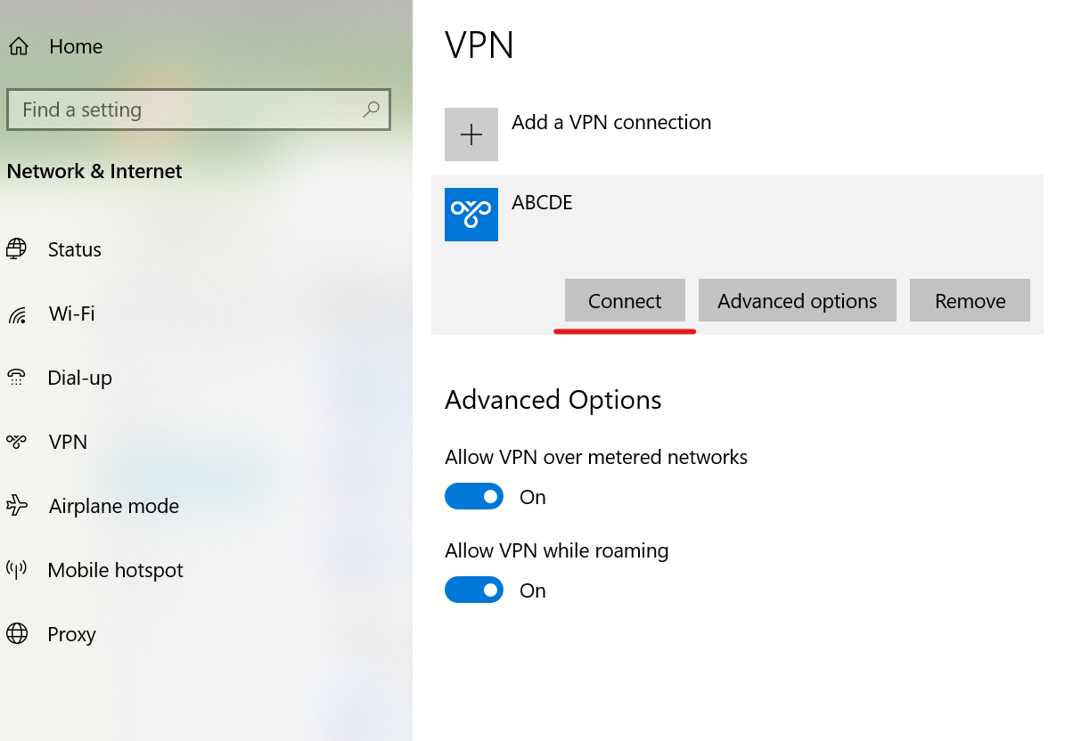Click the Airplane mode icon

pos(17,506)
